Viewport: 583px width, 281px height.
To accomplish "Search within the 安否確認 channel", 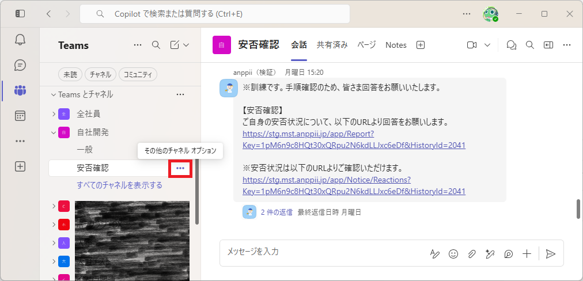I will [530, 45].
